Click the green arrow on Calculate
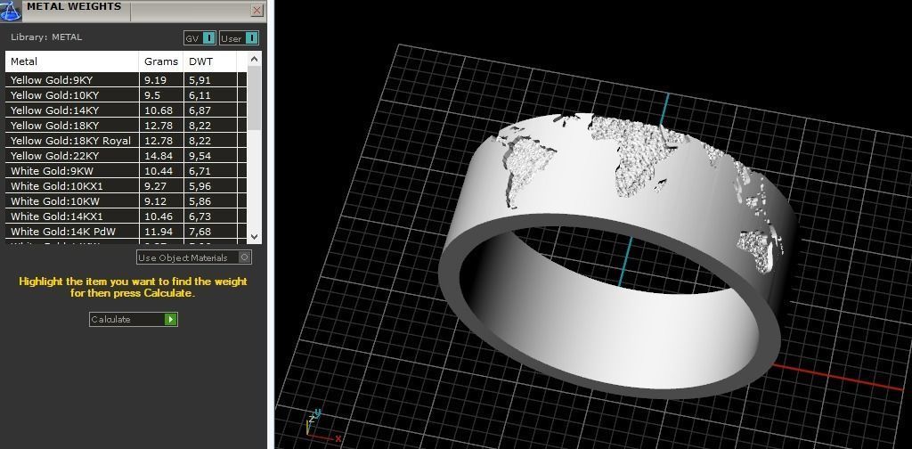 [x=170, y=319]
